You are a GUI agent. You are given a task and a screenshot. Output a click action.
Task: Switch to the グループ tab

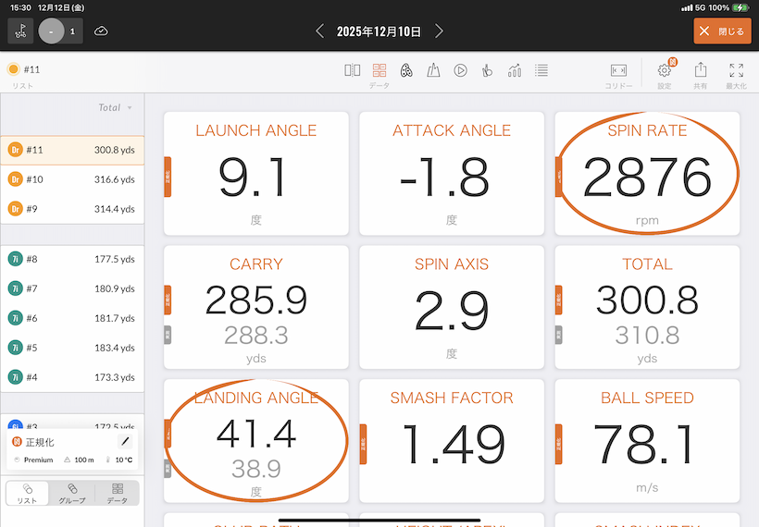tap(72, 492)
